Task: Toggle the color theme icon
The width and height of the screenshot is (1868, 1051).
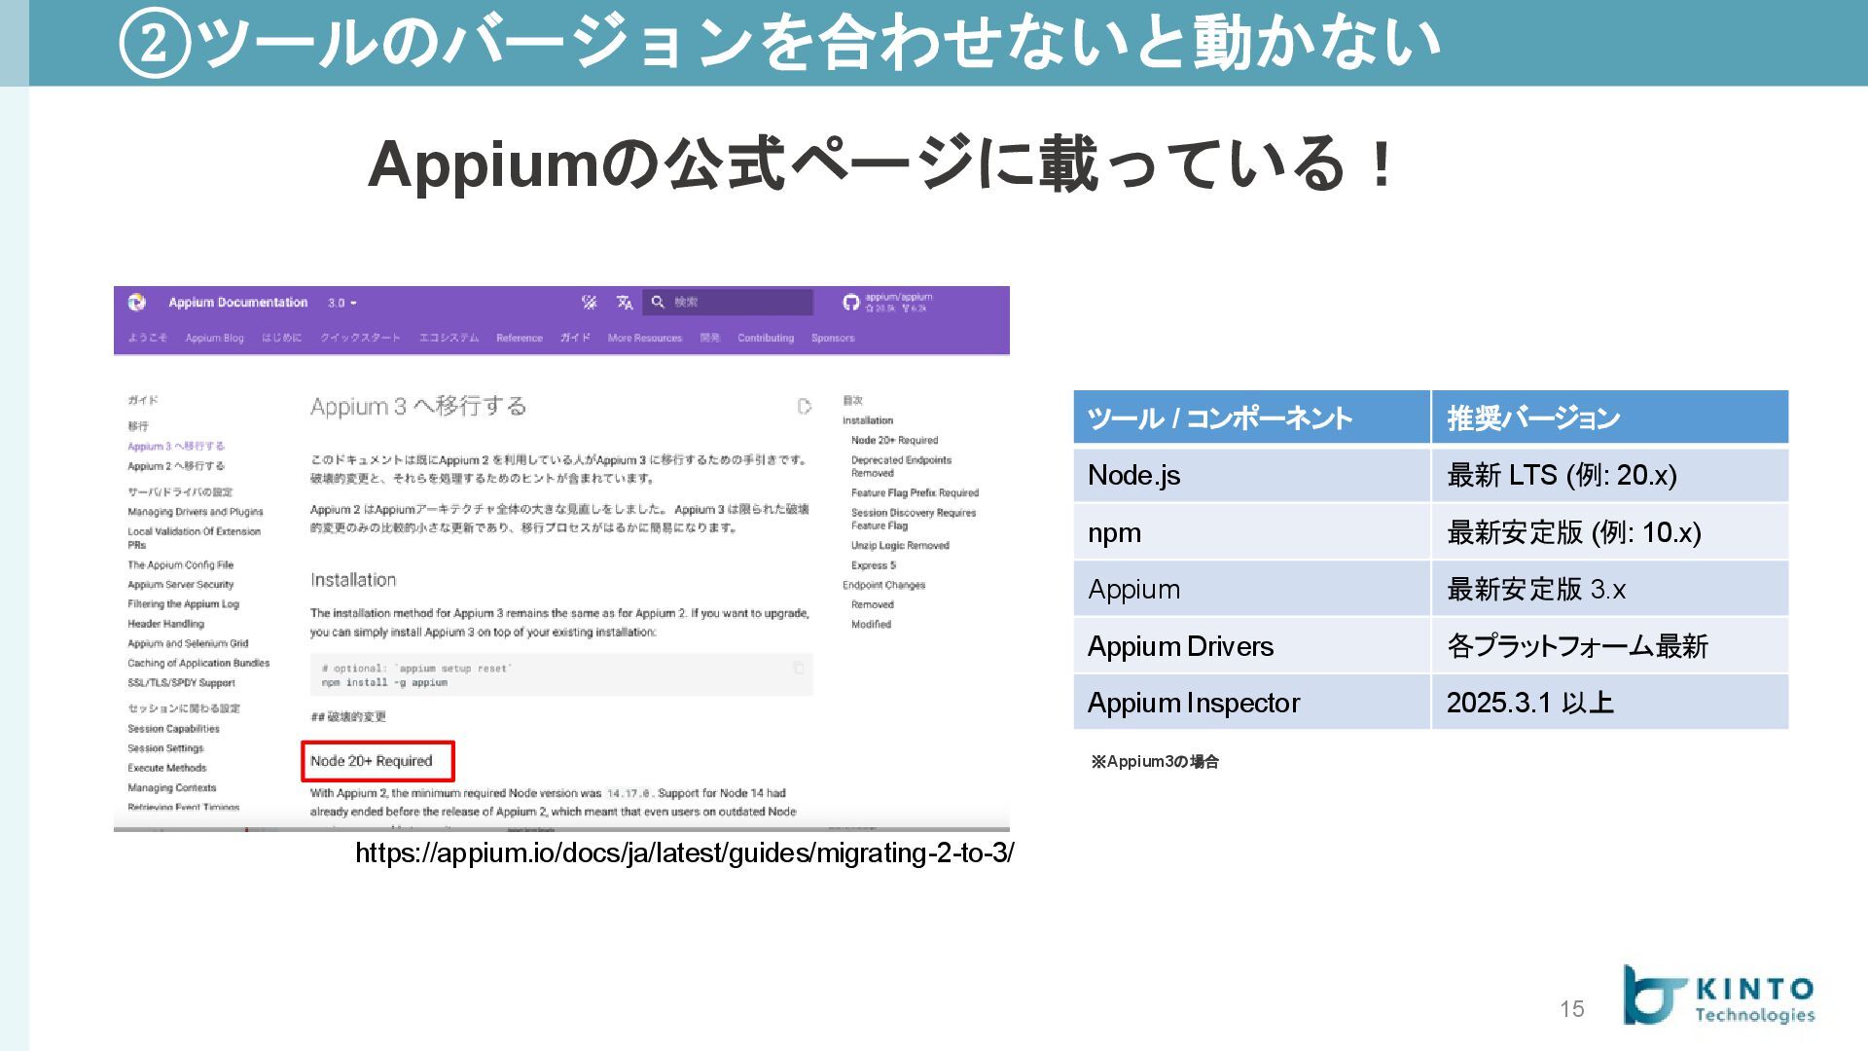Action: pyautogui.click(x=589, y=303)
